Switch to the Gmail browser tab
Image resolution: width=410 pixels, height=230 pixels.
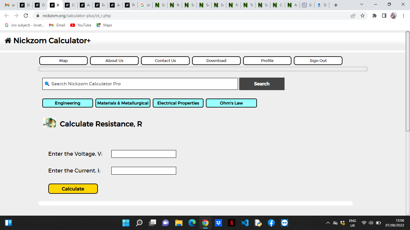click(10, 5)
